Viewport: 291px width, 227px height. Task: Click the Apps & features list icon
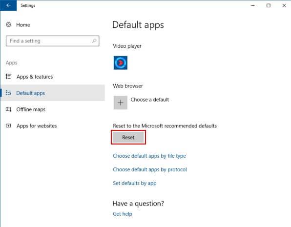pos(8,76)
